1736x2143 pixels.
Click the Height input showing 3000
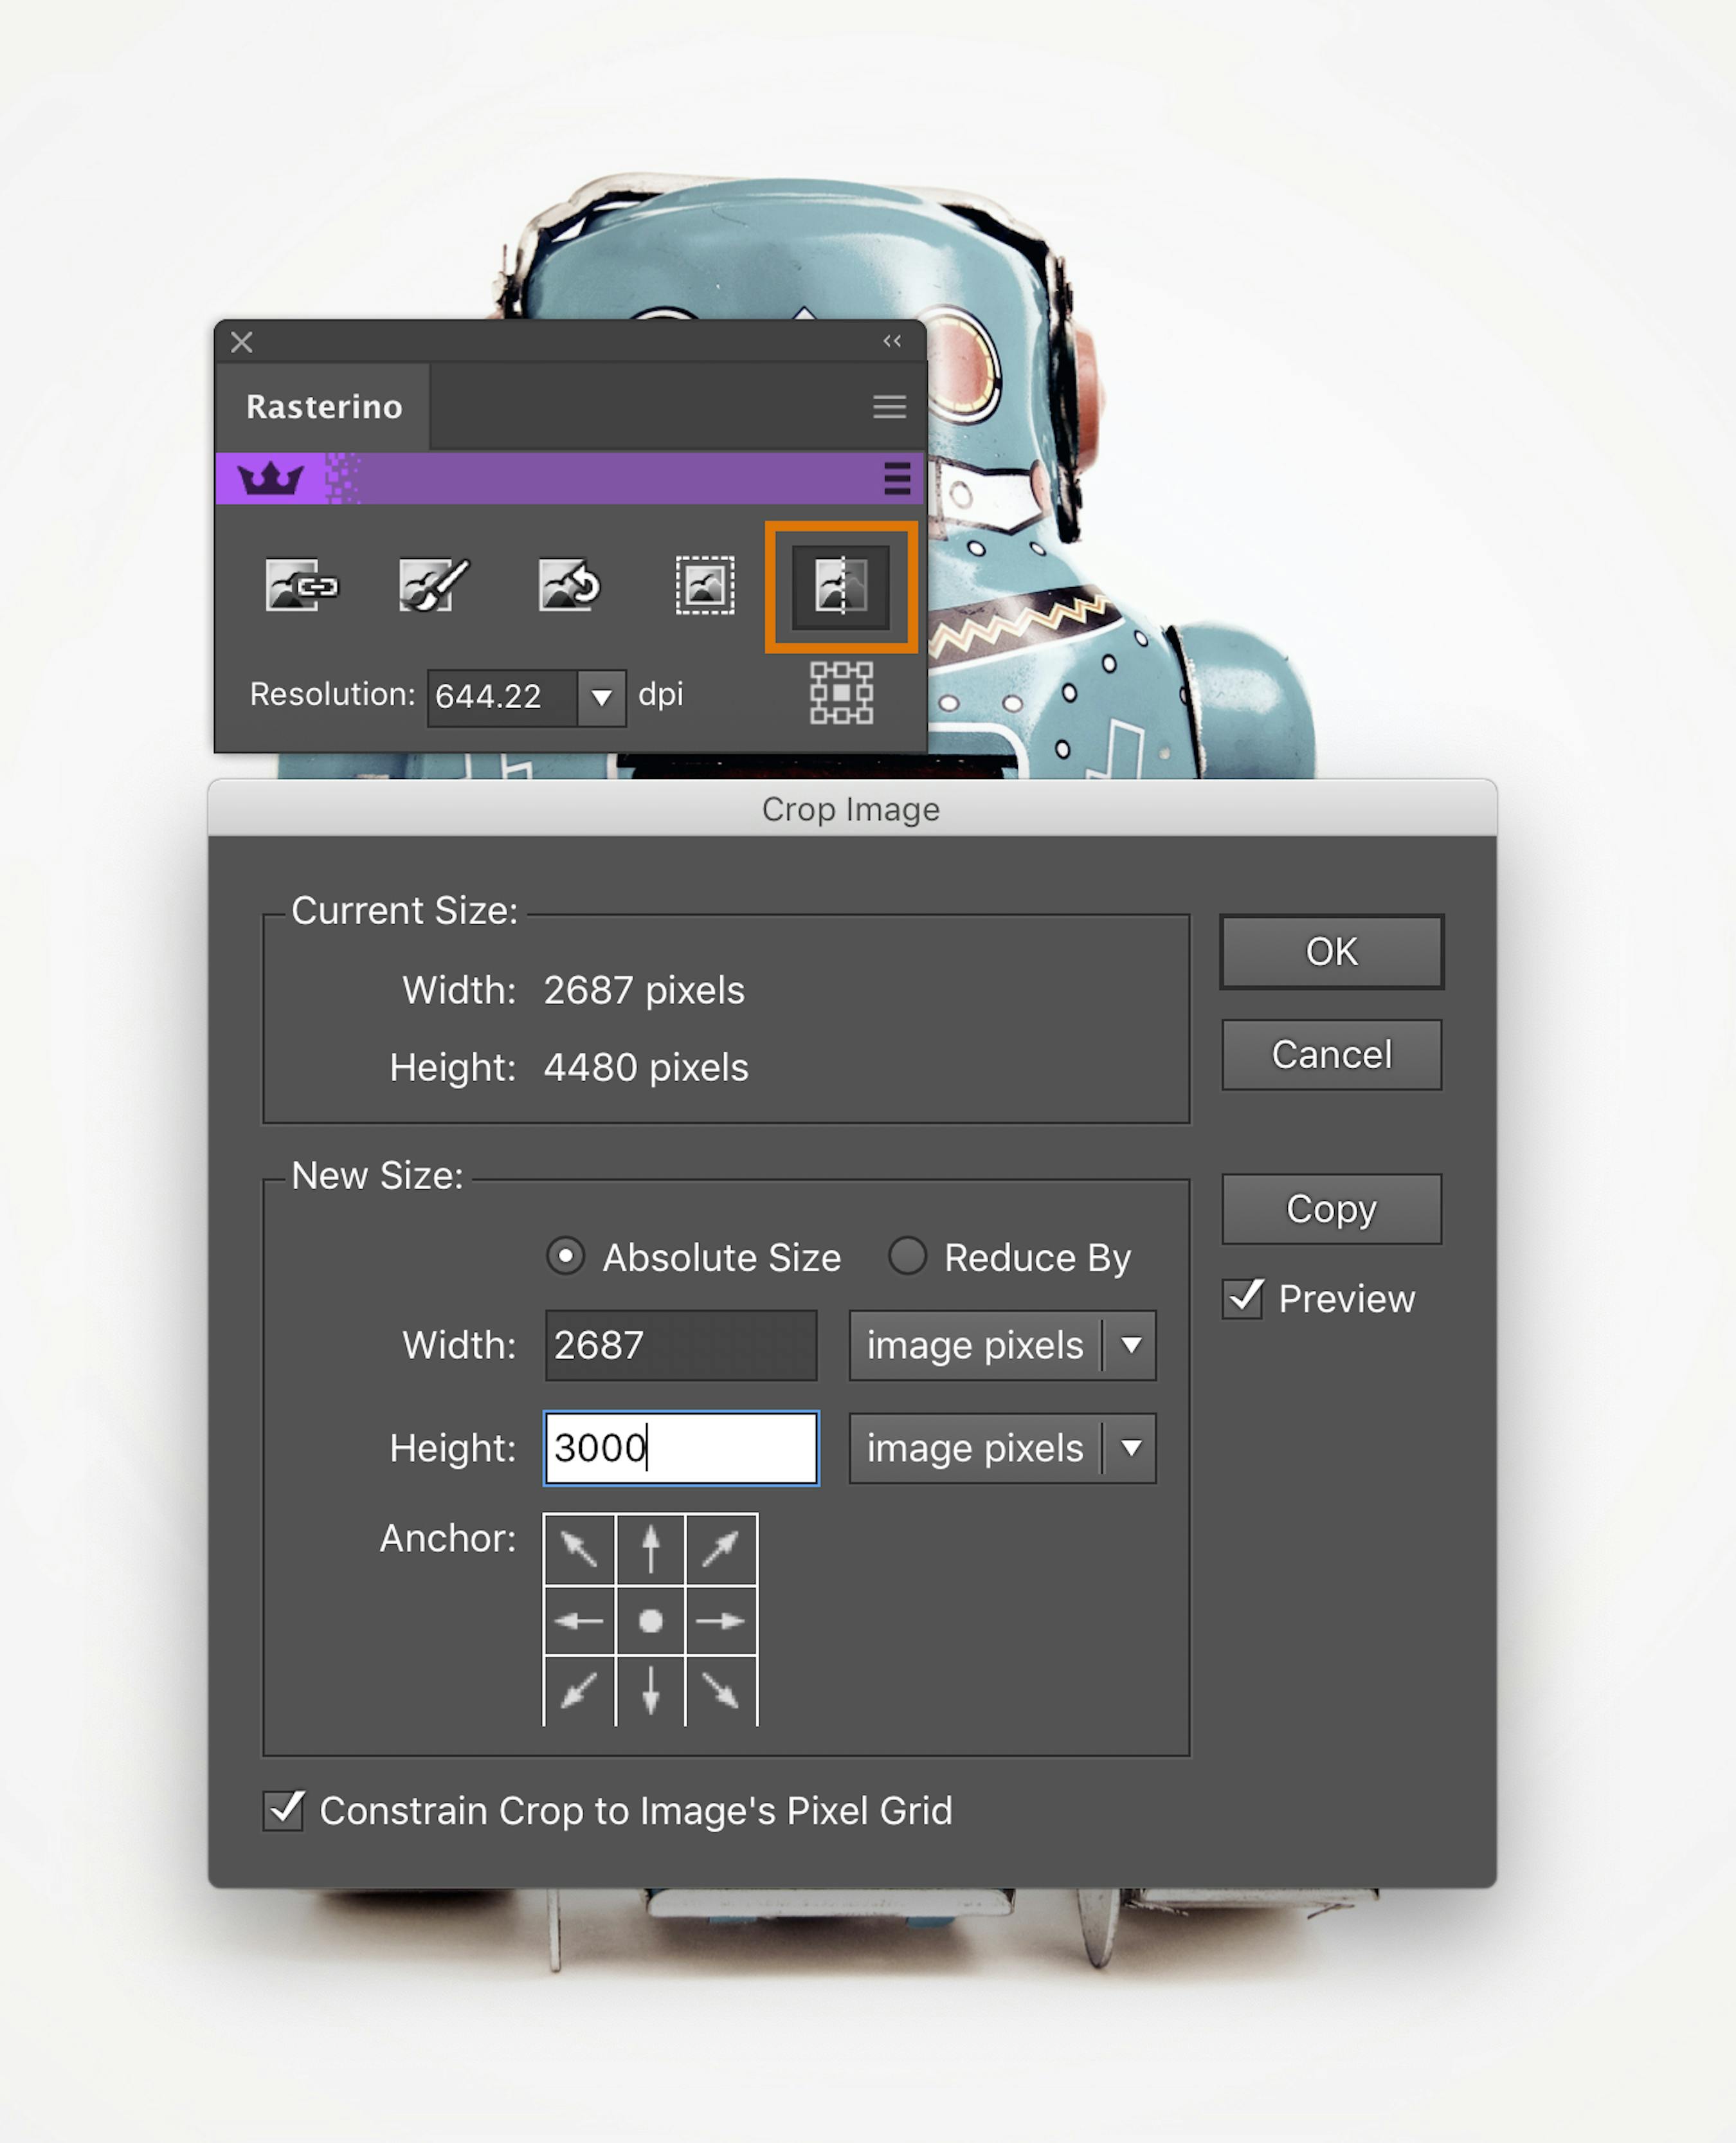[680, 1448]
